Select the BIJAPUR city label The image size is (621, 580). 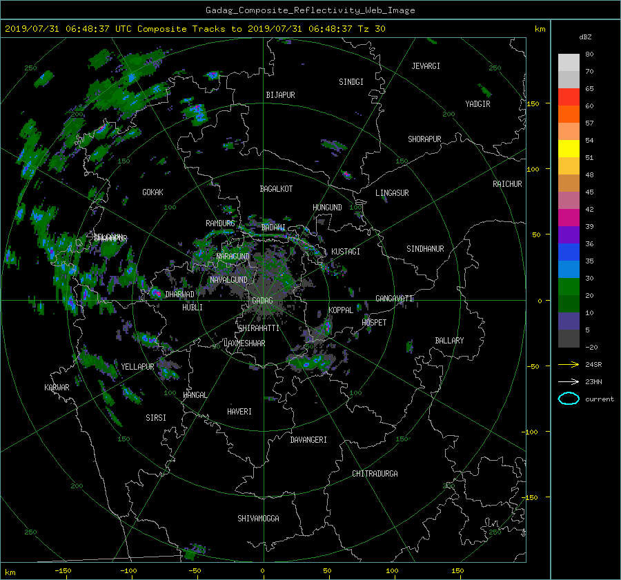tap(280, 95)
